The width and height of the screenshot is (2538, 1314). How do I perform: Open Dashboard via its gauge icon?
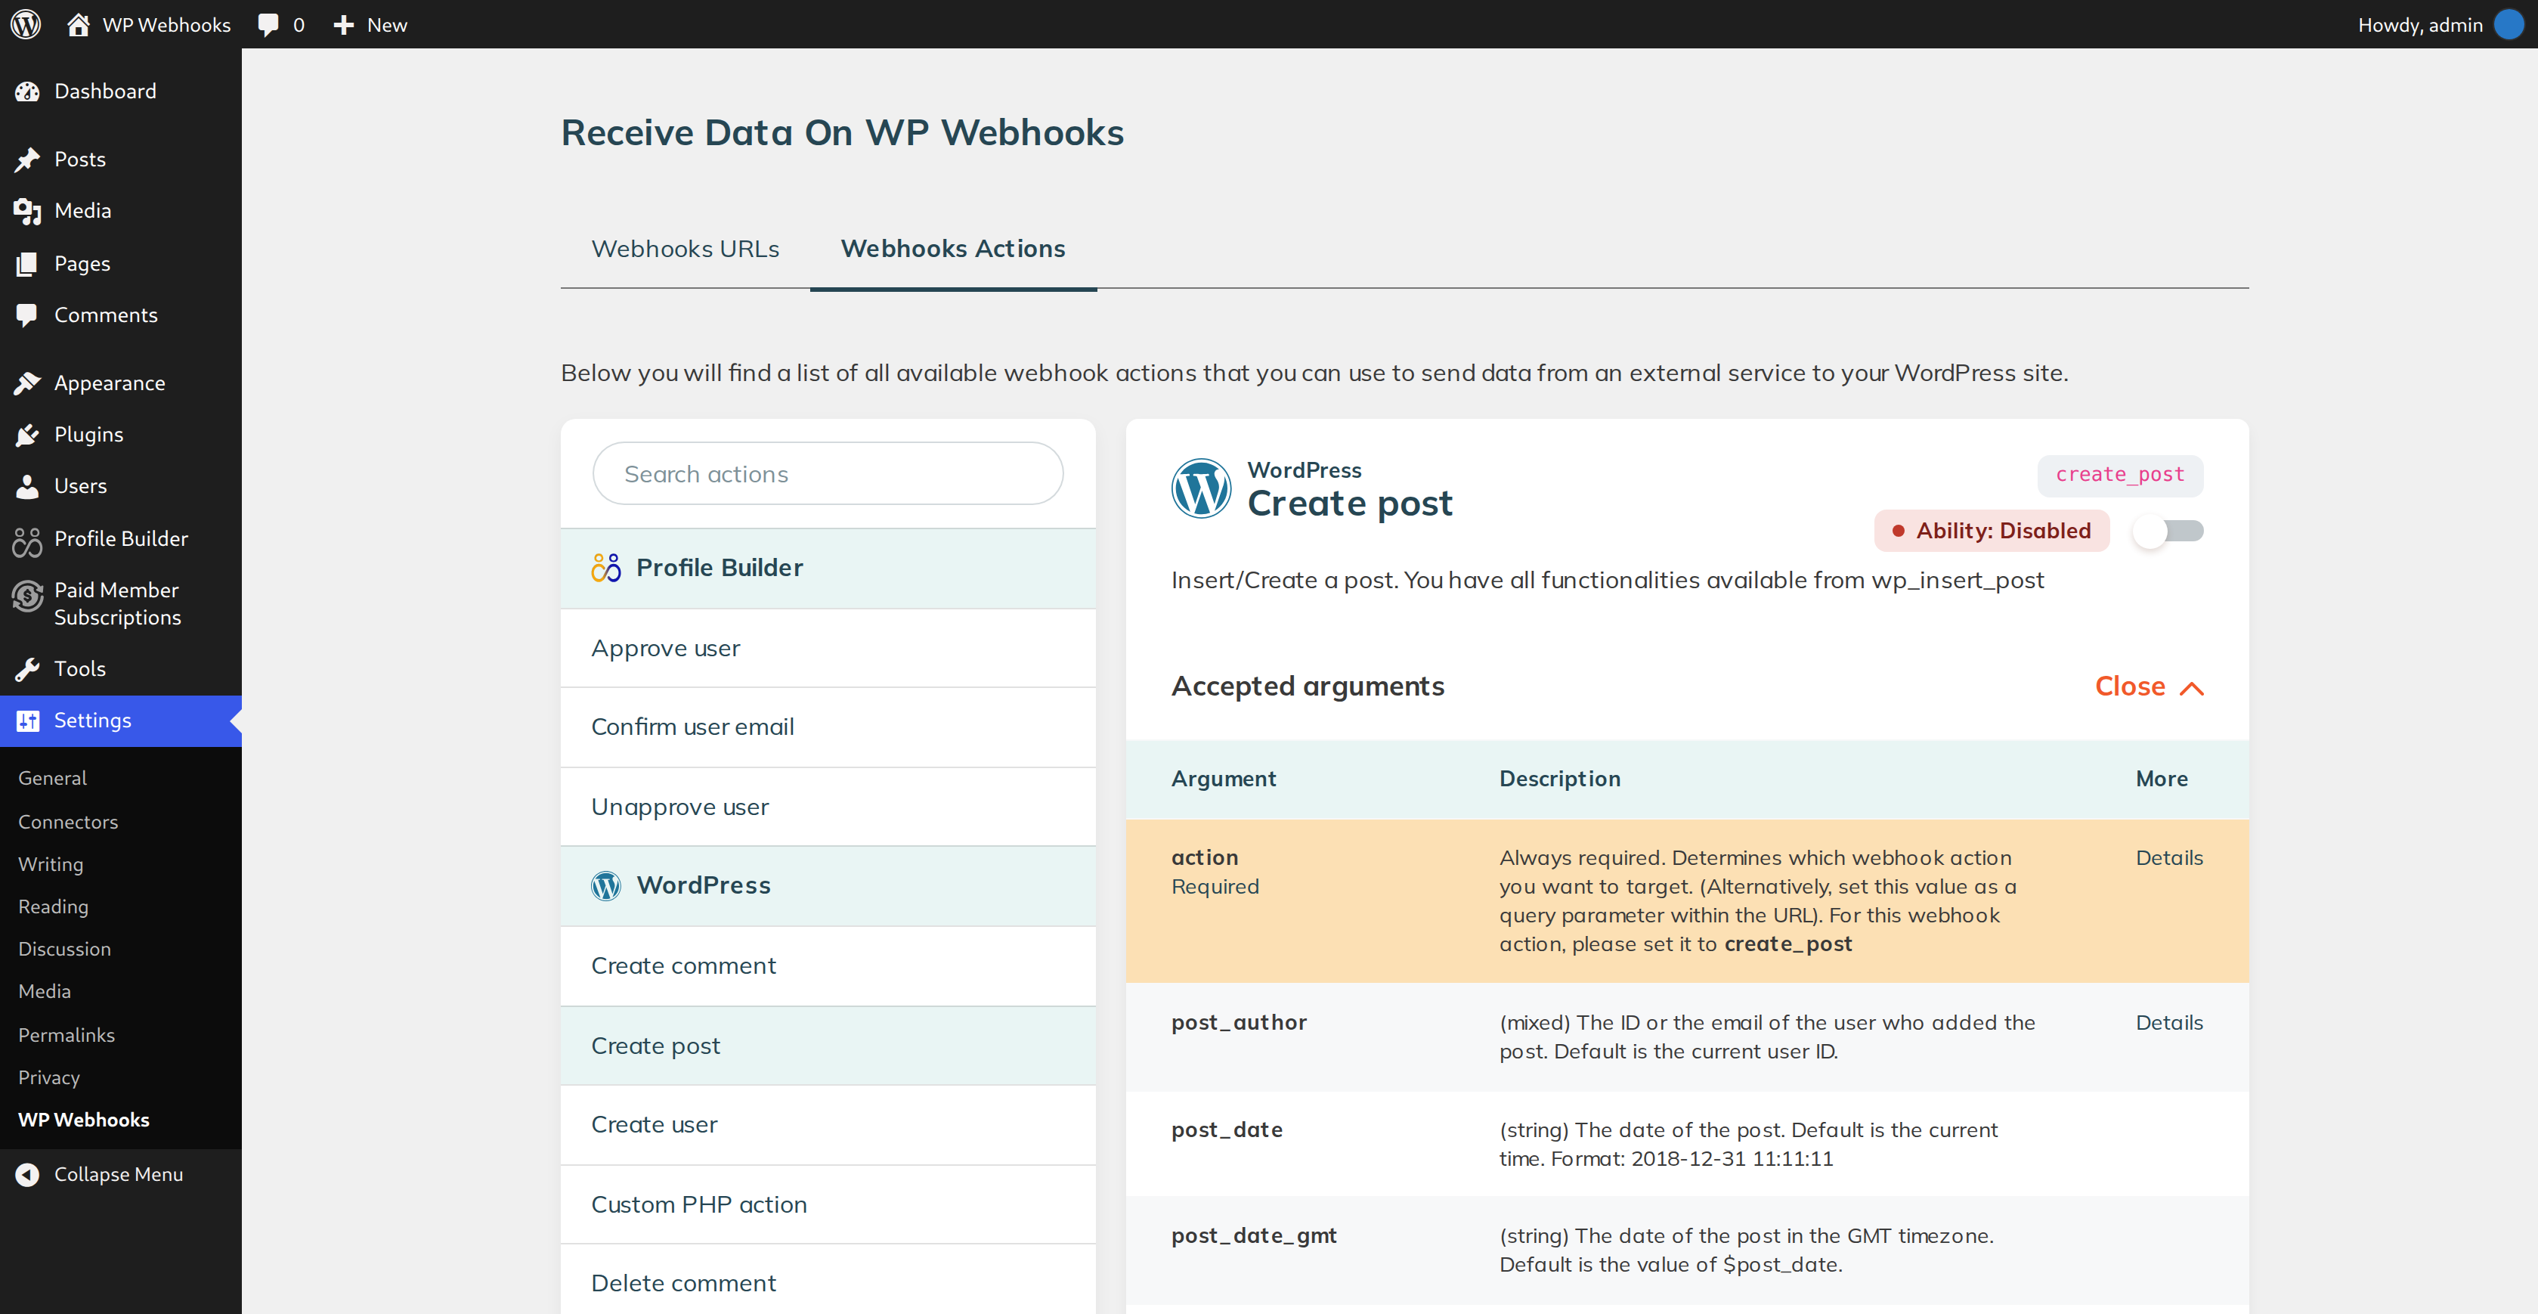tap(27, 91)
